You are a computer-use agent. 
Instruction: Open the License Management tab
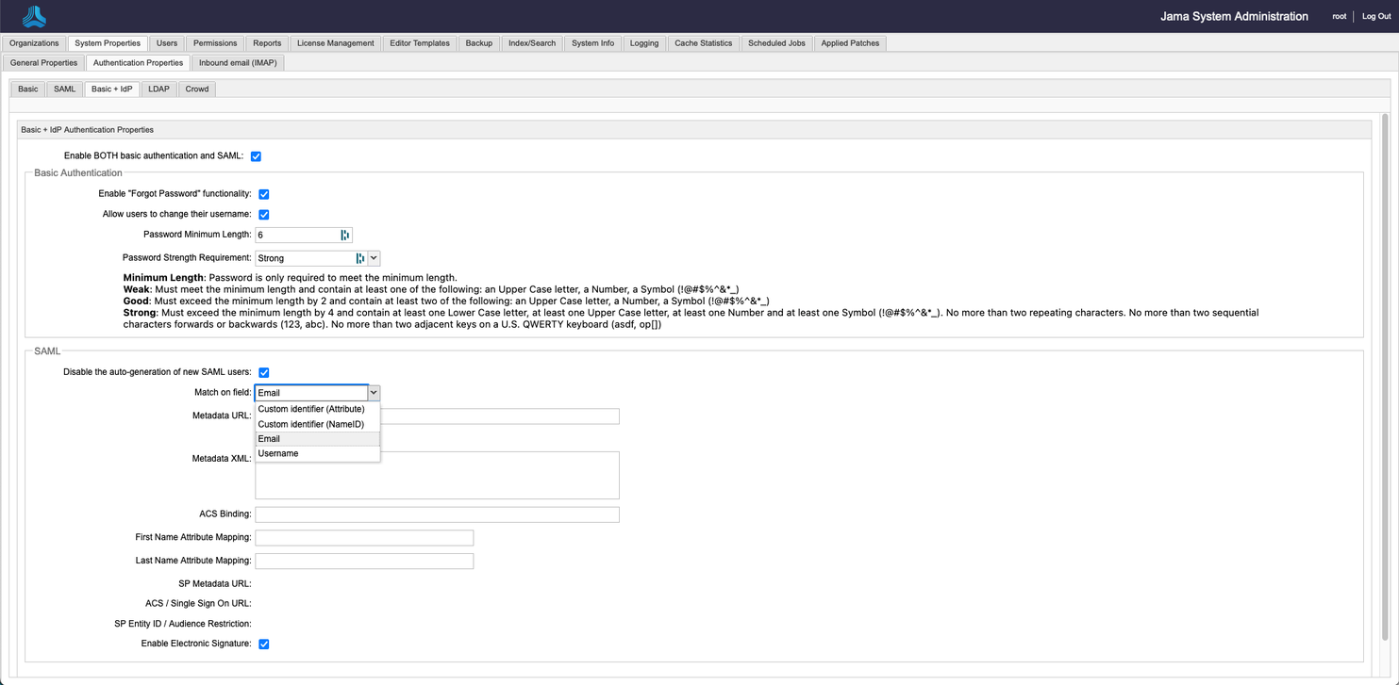click(336, 43)
